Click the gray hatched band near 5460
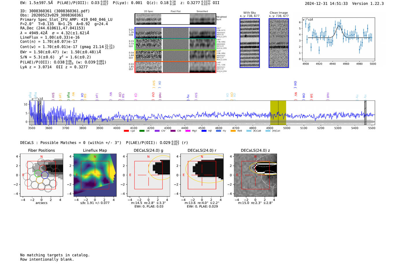This screenshot has width=404, height=275. pyautogui.click(x=365, y=113)
